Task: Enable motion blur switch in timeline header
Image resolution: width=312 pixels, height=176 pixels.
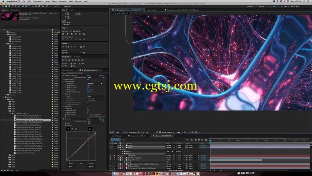Action: pos(202,140)
